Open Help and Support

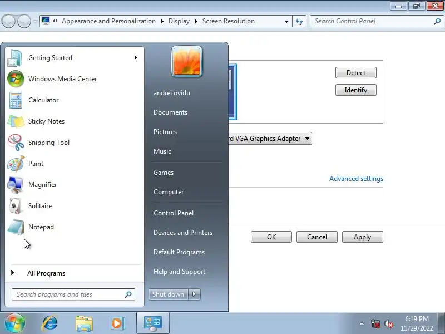(179, 272)
